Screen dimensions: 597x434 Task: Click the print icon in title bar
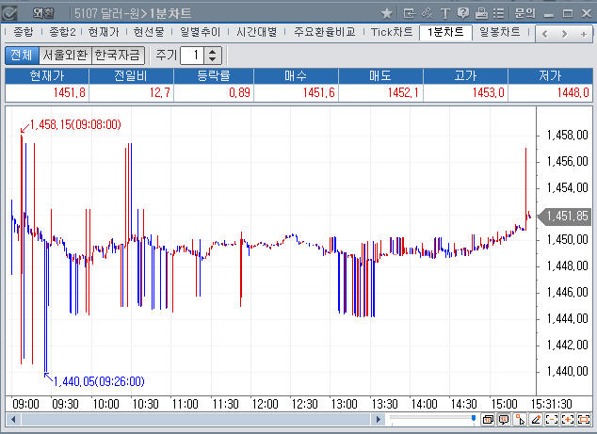[x=480, y=13]
